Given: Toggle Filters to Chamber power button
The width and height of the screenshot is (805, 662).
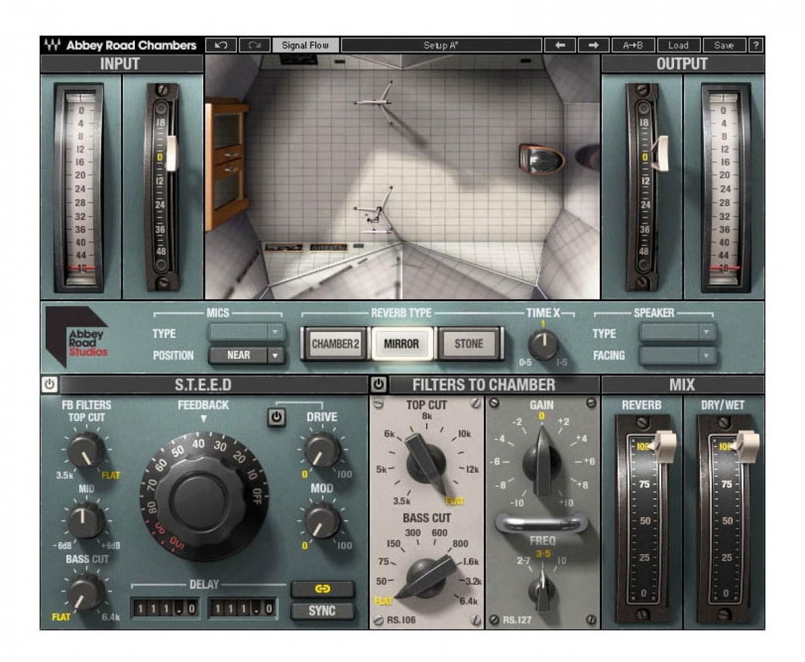Looking at the screenshot, I should 379,385.
